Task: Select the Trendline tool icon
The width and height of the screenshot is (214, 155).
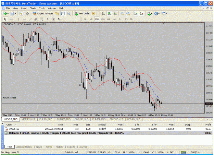Action: (30, 19)
